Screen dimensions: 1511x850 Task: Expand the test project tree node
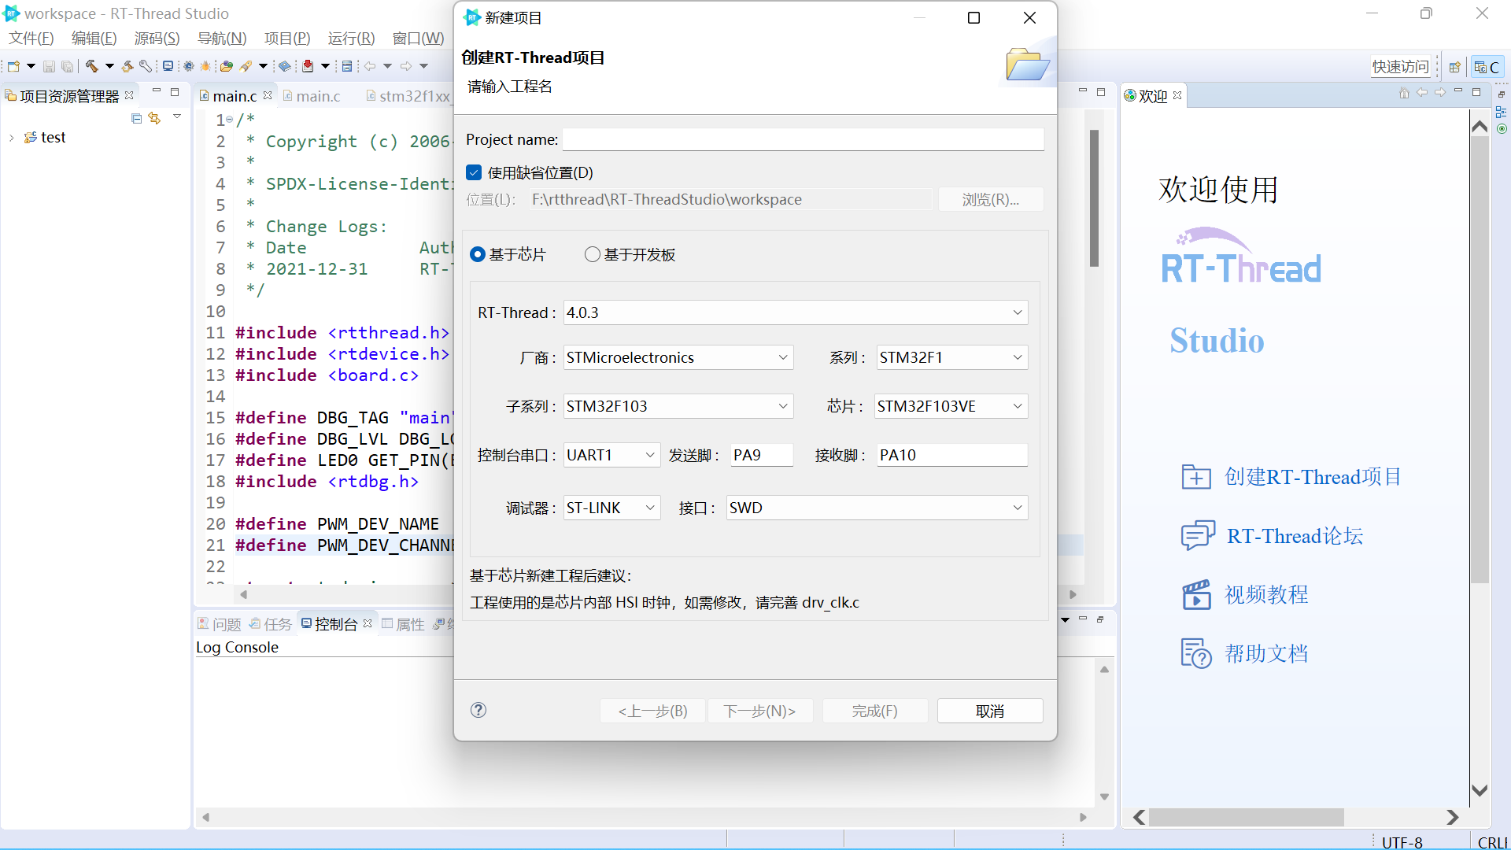pyautogui.click(x=12, y=138)
